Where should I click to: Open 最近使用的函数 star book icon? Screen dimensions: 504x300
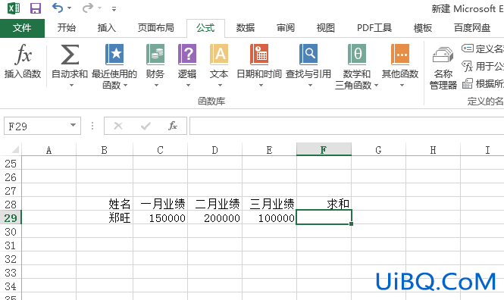point(114,55)
